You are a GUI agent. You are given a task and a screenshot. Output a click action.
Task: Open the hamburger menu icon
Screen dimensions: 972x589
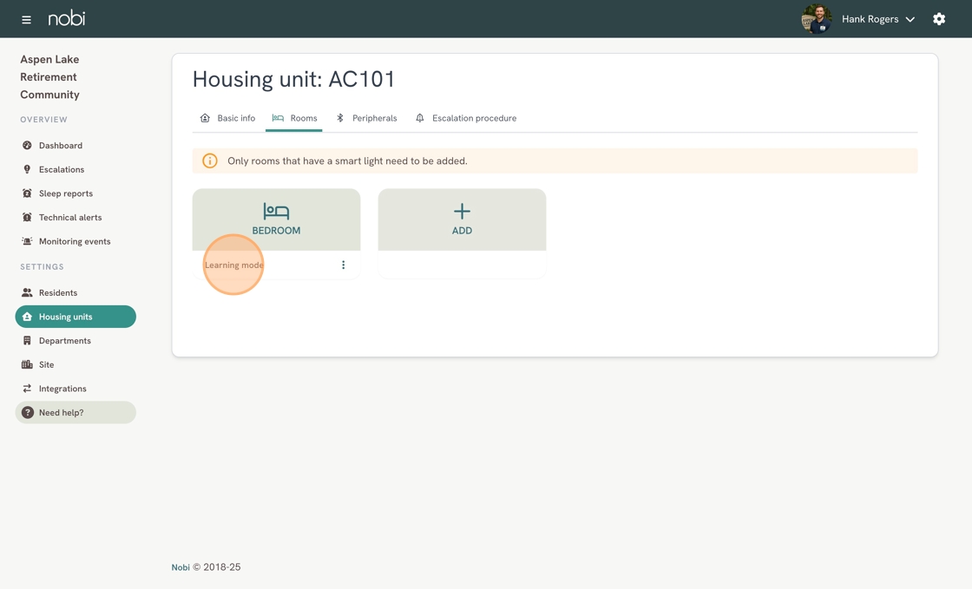tap(26, 19)
